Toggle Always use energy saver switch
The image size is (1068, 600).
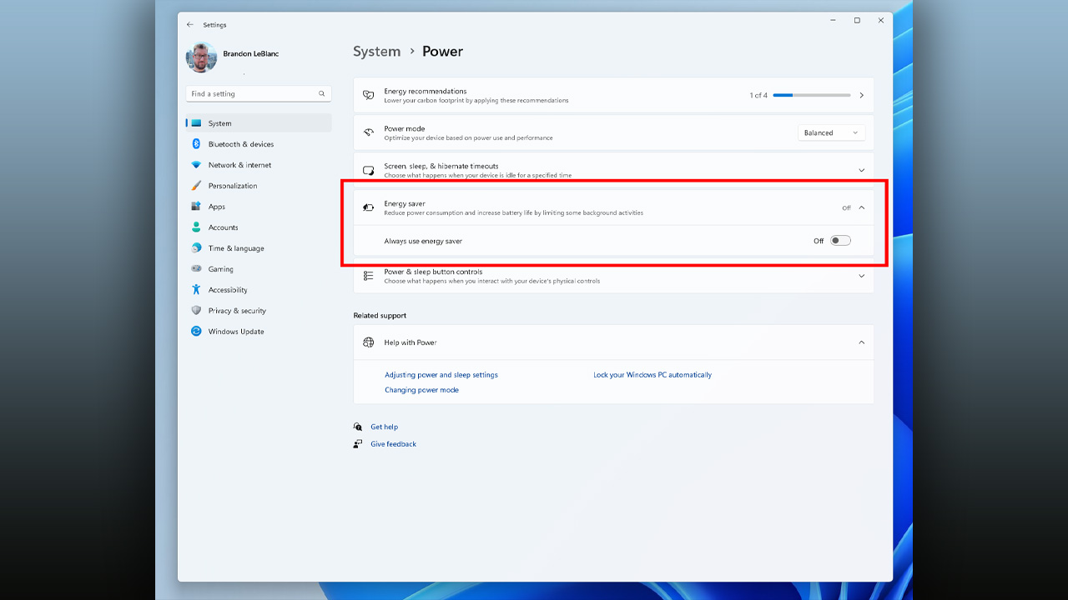(840, 241)
